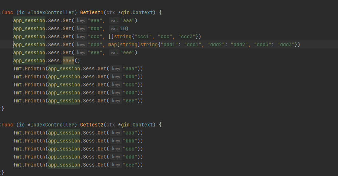The image size is (338, 176).
Task: Click the GetTest1 function name
Action: click(x=92, y=12)
